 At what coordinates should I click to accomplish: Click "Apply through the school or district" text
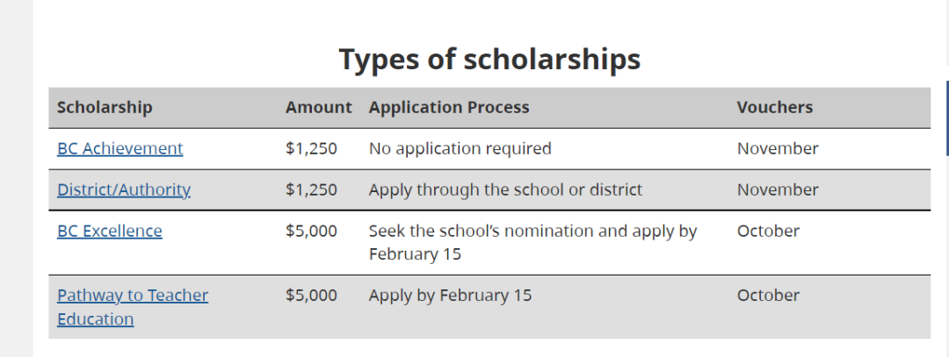coord(505,189)
